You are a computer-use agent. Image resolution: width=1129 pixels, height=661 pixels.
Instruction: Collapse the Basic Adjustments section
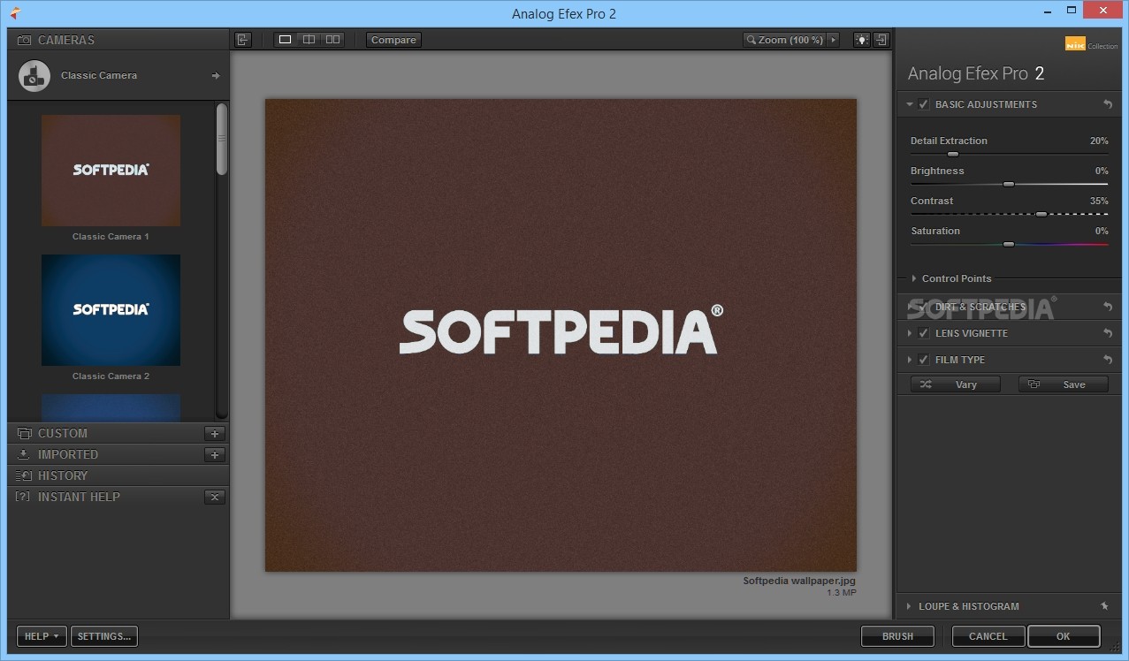(910, 104)
